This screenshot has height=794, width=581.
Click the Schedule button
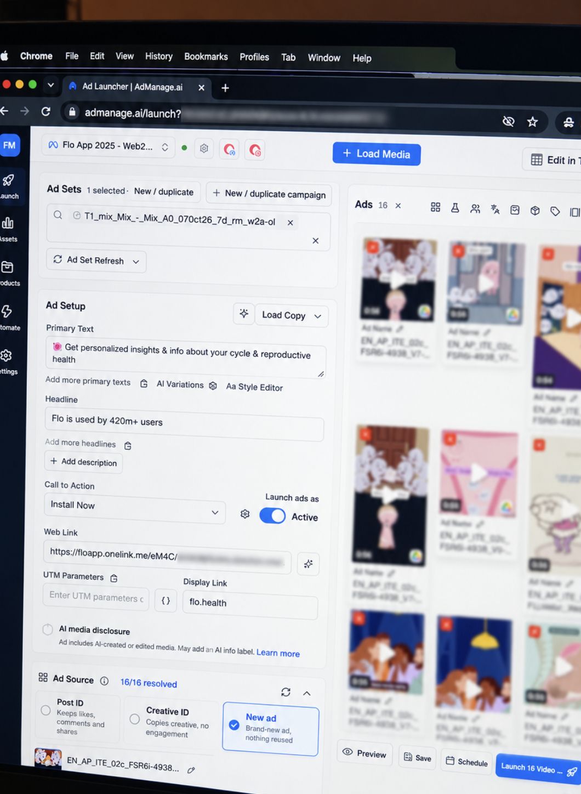[466, 762]
